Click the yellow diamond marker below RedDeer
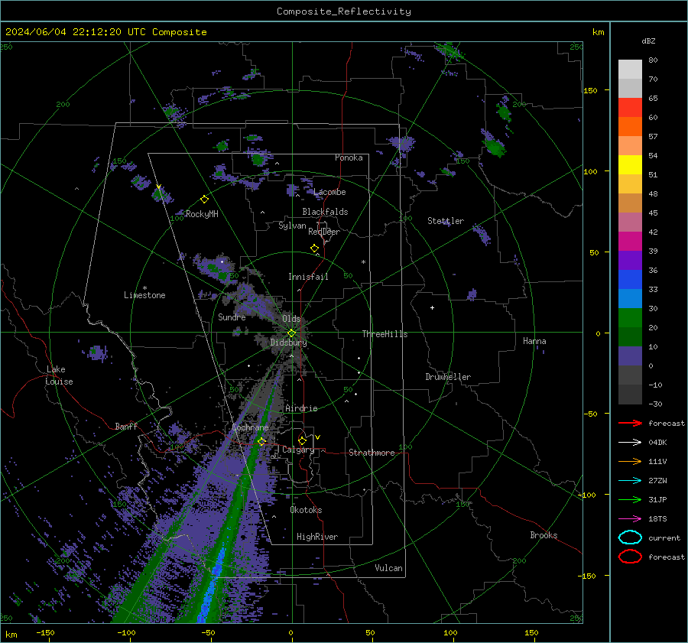 314,248
